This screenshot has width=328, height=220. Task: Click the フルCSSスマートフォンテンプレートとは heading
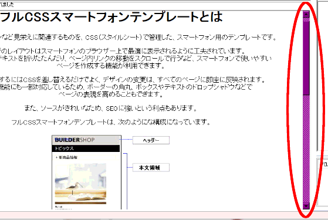click(x=111, y=17)
